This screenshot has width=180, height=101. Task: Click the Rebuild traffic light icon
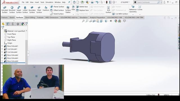click(107, 2)
